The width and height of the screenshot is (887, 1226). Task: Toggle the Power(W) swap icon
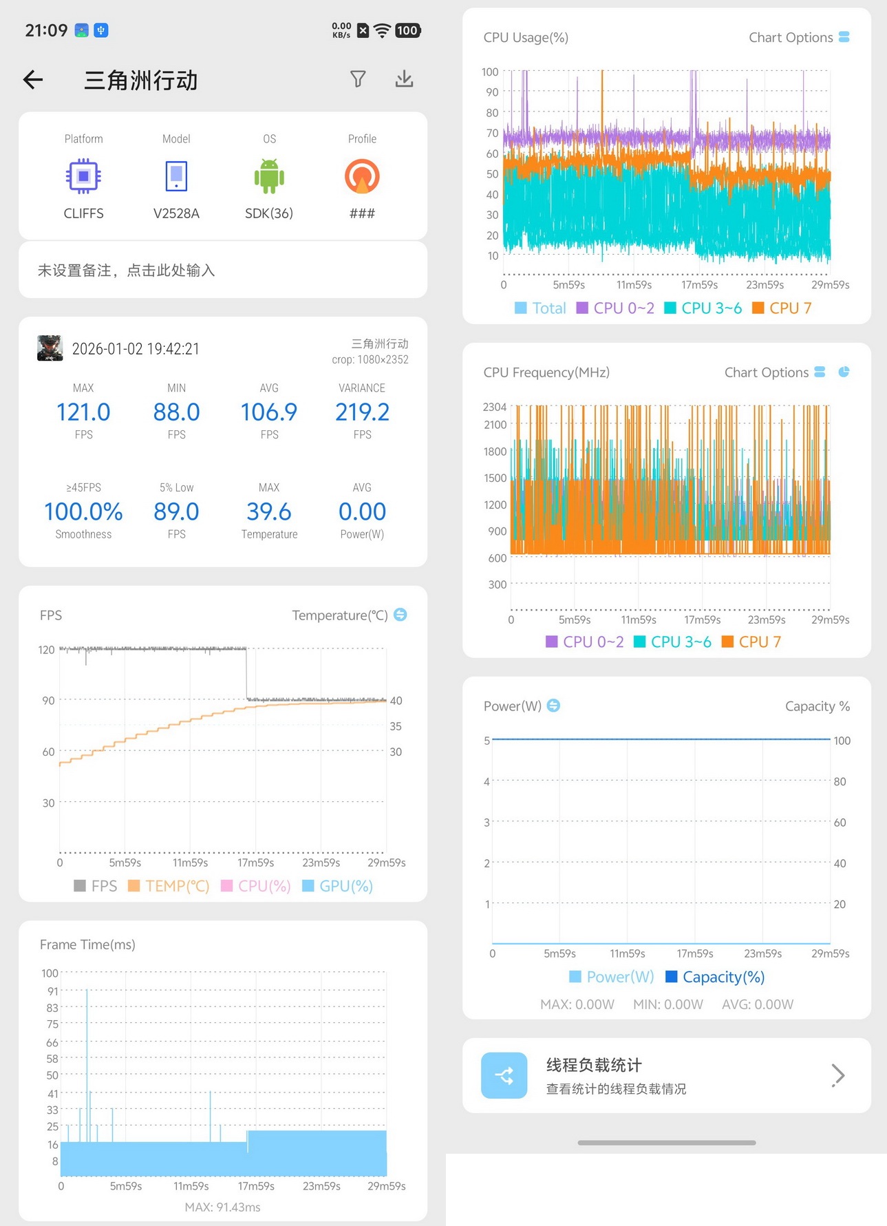(x=553, y=706)
